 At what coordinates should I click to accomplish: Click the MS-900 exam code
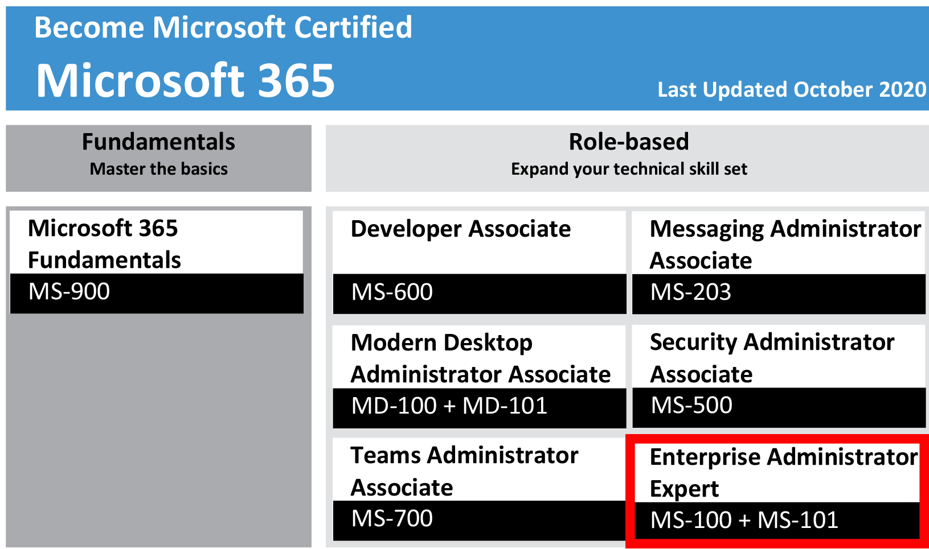point(69,291)
